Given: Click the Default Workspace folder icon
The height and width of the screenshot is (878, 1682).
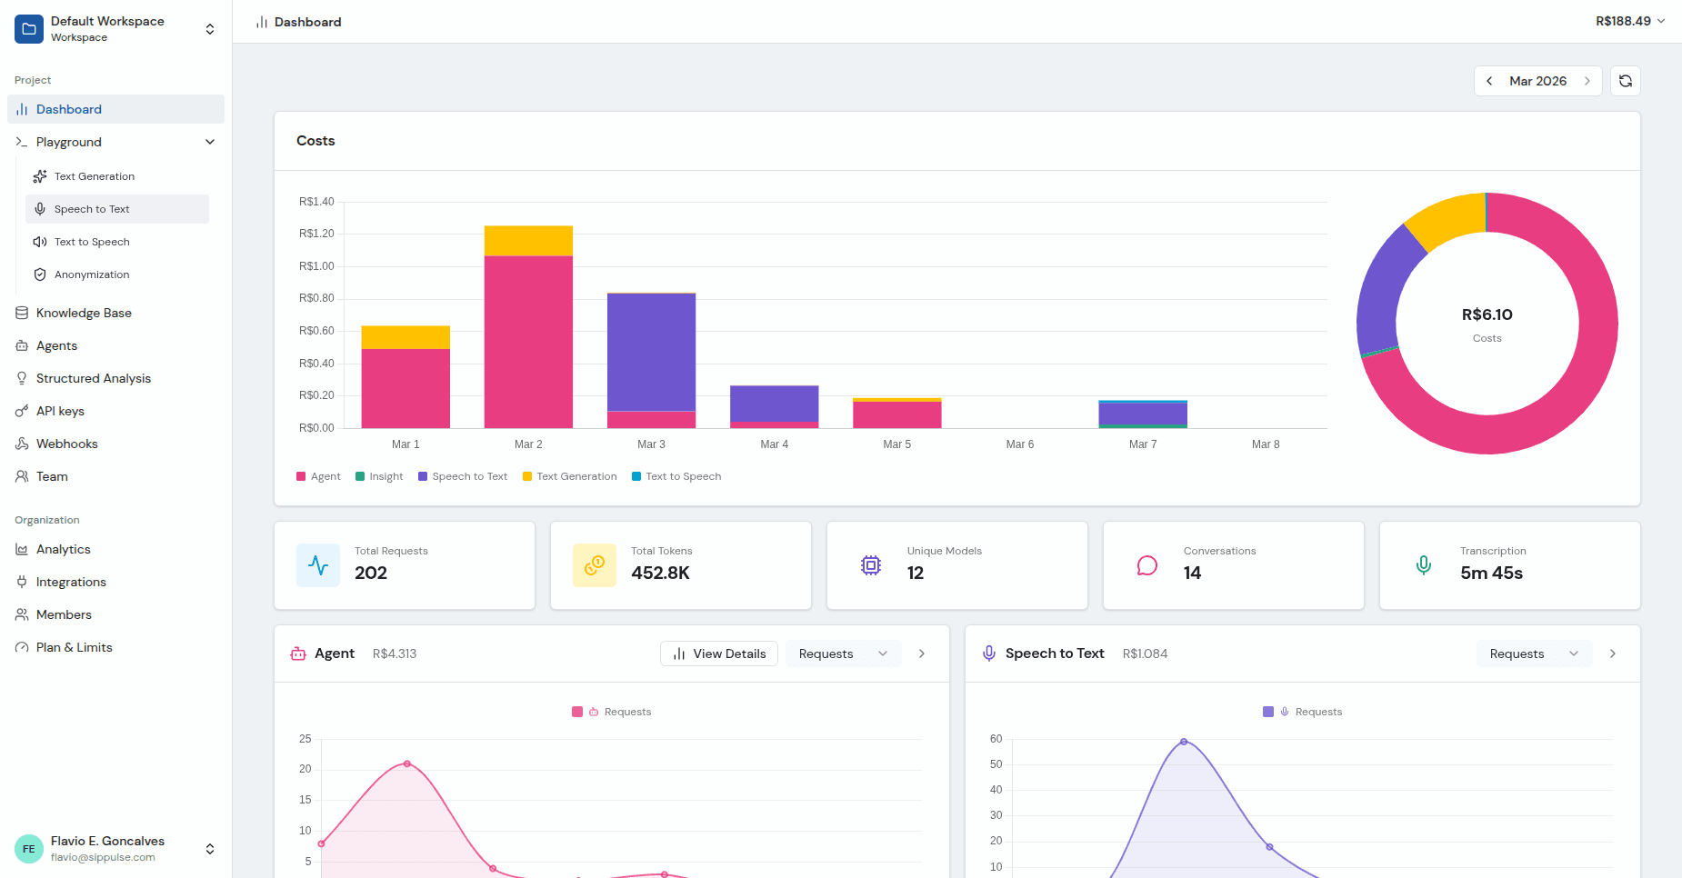Looking at the screenshot, I should [x=29, y=29].
